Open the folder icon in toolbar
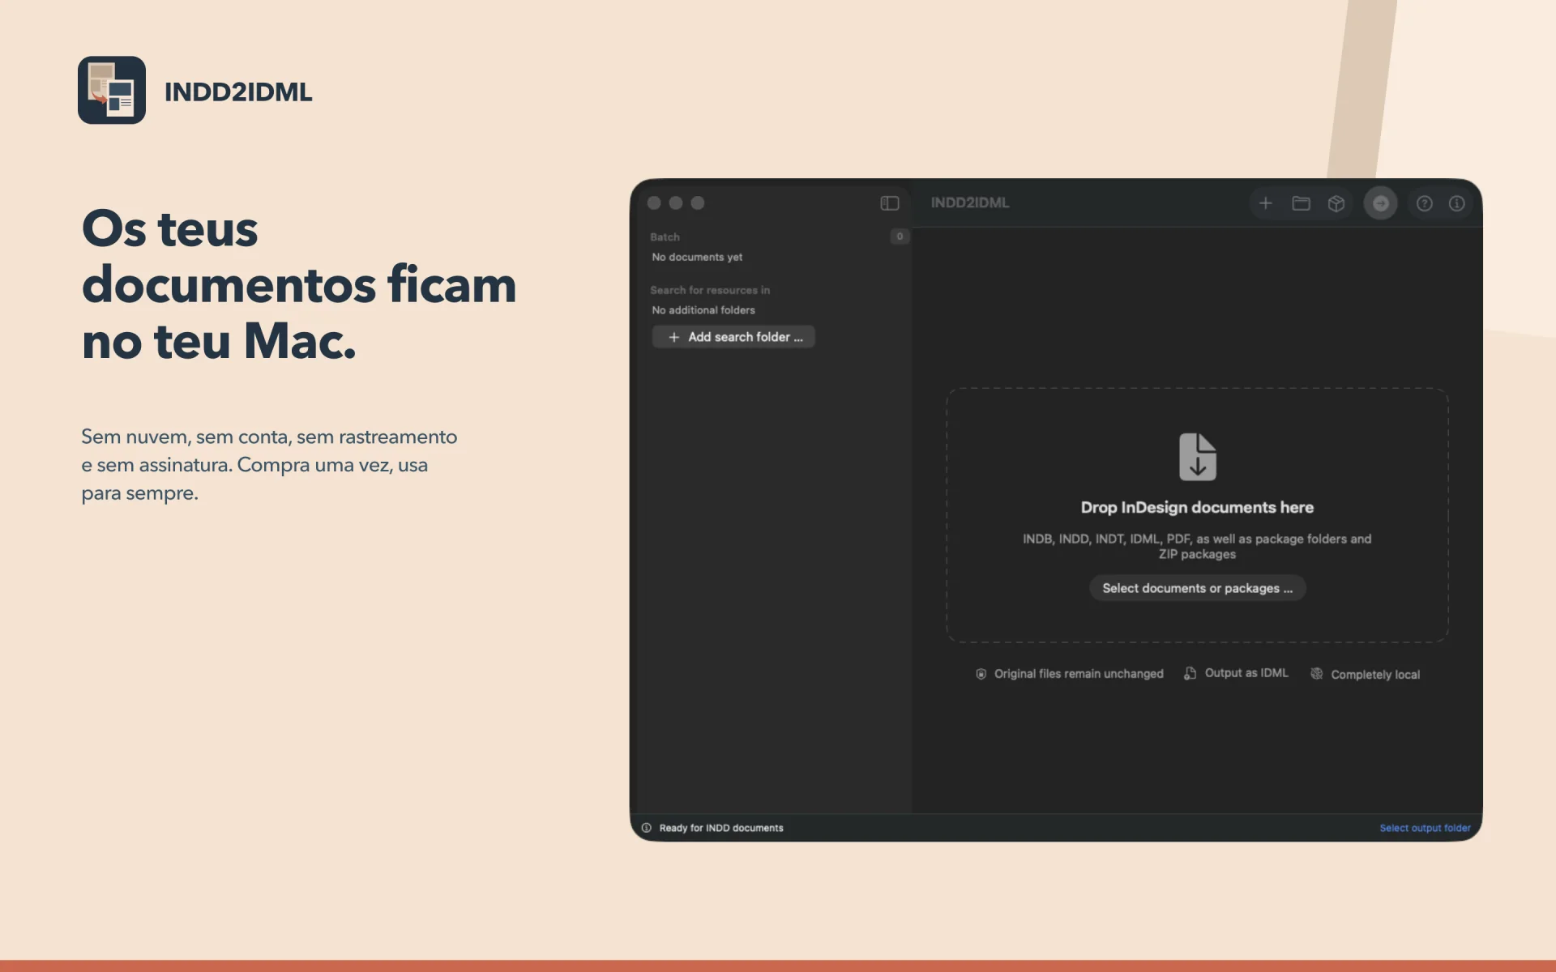 coord(1301,203)
